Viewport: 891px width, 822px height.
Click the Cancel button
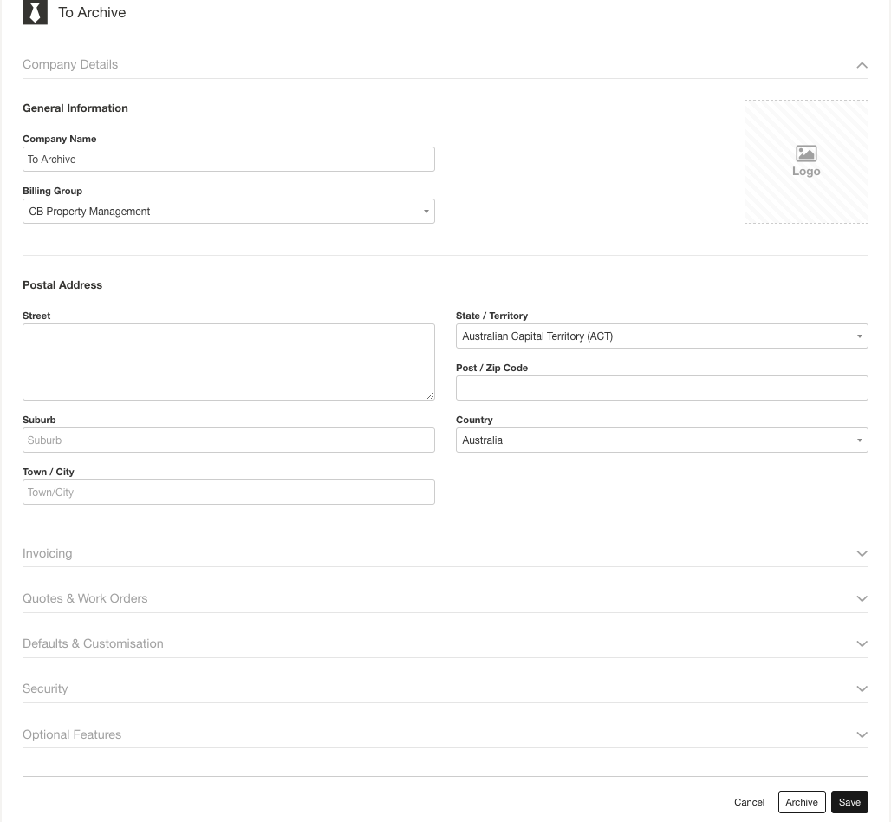[x=749, y=802]
